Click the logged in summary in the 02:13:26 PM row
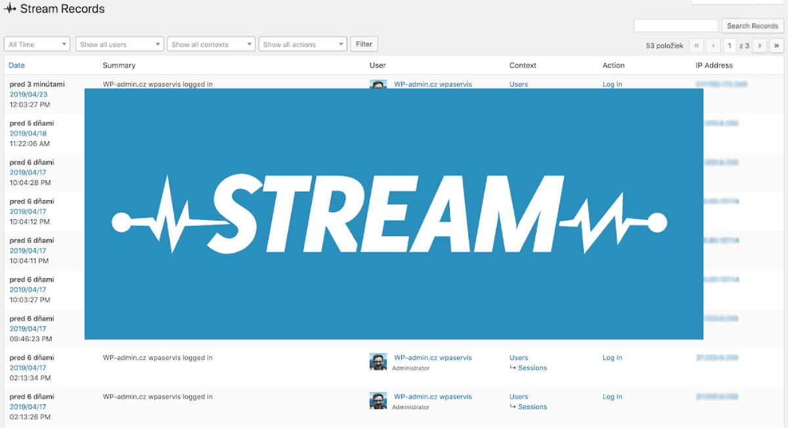 (x=158, y=396)
